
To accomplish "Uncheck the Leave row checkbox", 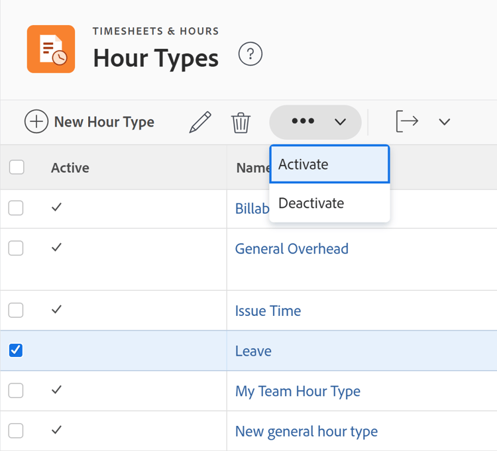I will pos(16,350).
